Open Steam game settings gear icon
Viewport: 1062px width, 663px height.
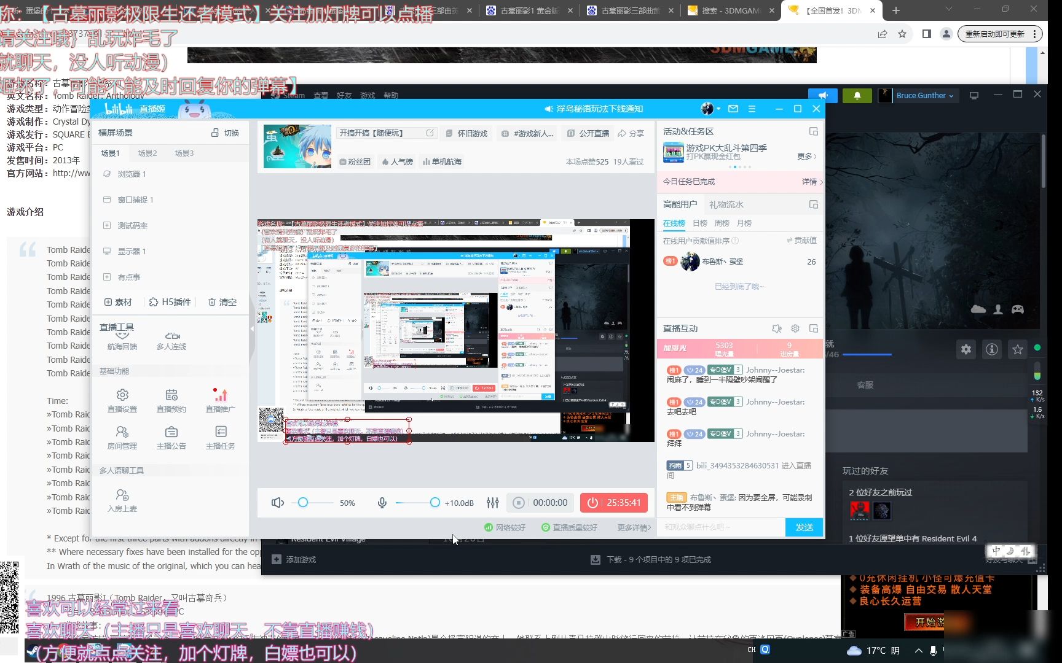[x=966, y=349]
